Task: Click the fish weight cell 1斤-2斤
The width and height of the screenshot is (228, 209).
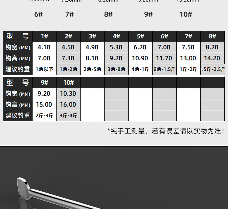Action: tap(188, 69)
